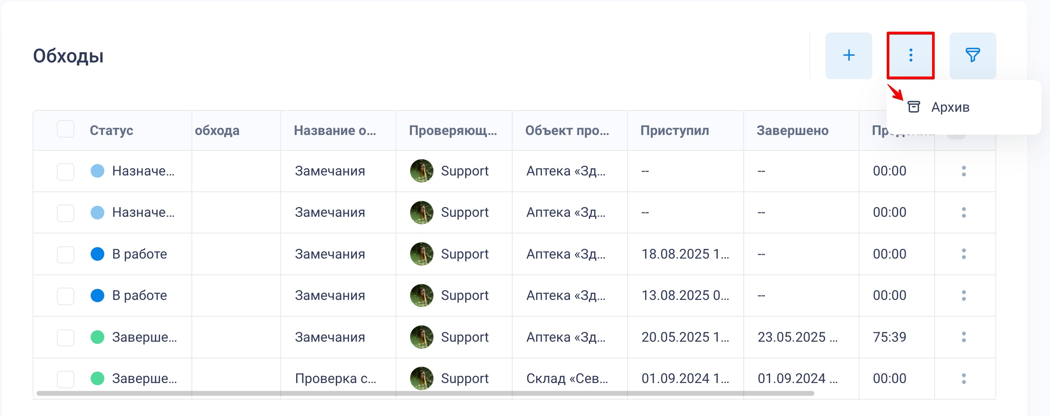Image resolution: width=1050 pixels, height=416 pixels.
Task: Click Support avatar in the first row
Action: tap(422, 171)
